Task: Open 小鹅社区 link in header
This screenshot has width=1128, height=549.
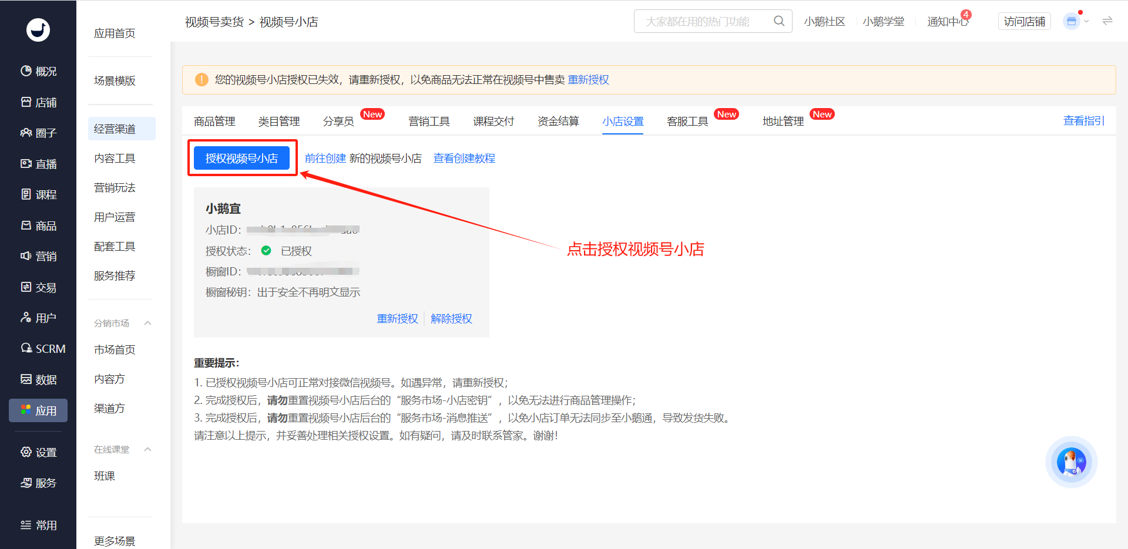Action: tap(825, 21)
